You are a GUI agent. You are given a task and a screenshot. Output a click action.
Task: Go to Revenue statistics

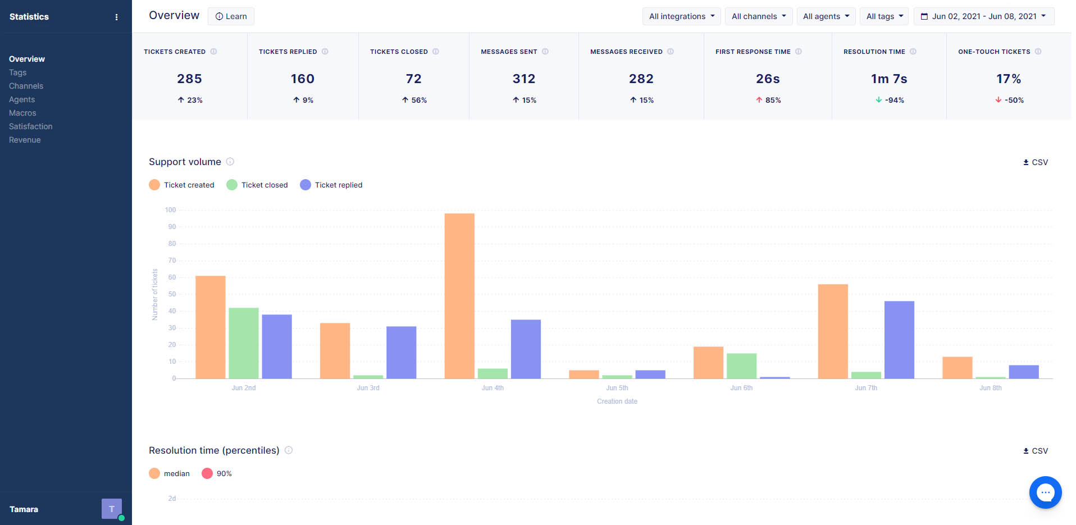pyautogui.click(x=25, y=140)
